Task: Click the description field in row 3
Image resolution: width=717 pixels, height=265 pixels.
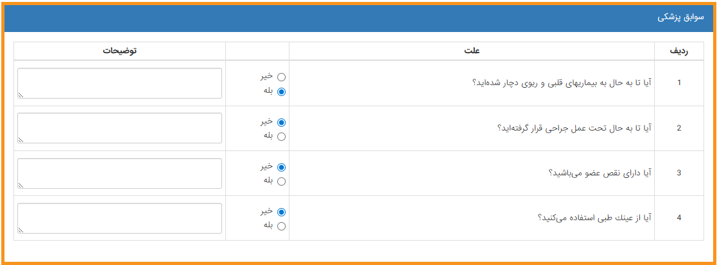Action: (x=120, y=173)
